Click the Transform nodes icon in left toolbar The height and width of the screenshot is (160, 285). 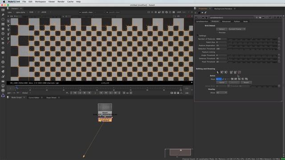(3, 48)
